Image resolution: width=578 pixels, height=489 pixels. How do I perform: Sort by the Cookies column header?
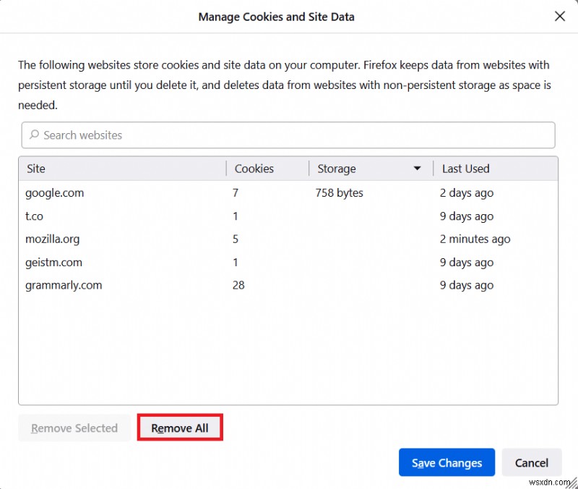point(254,168)
